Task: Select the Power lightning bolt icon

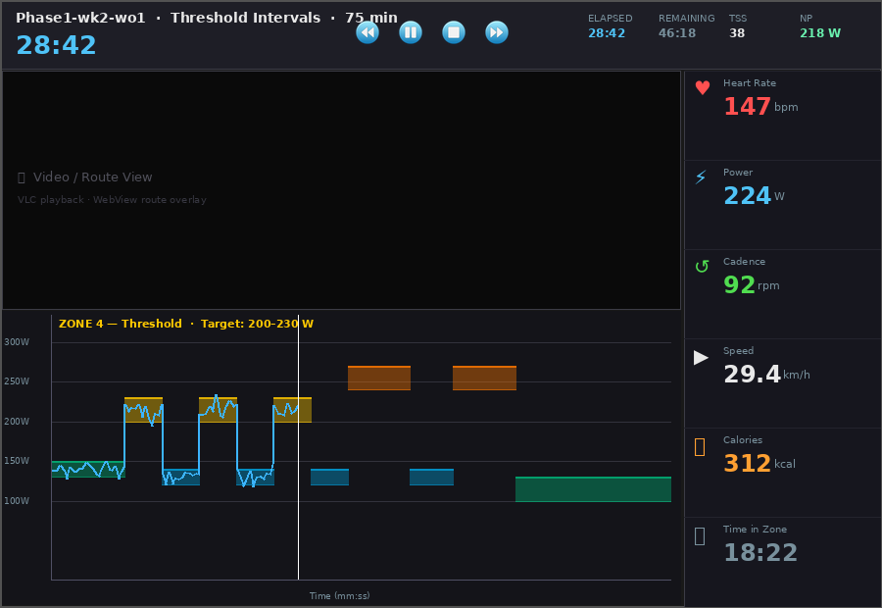Action: (x=701, y=177)
